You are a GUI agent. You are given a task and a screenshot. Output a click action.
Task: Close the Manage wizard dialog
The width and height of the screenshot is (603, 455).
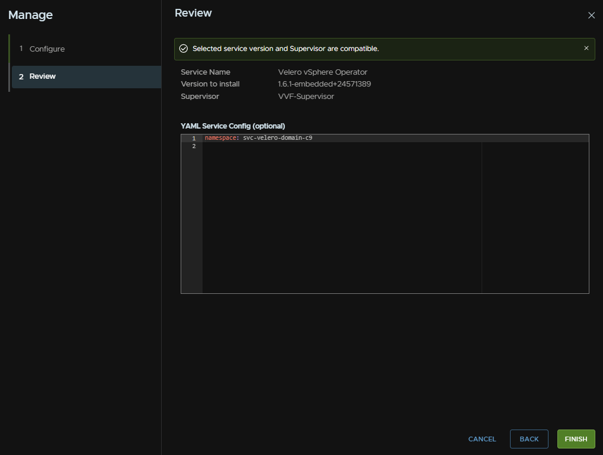pyautogui.click(x=591, y=15)
